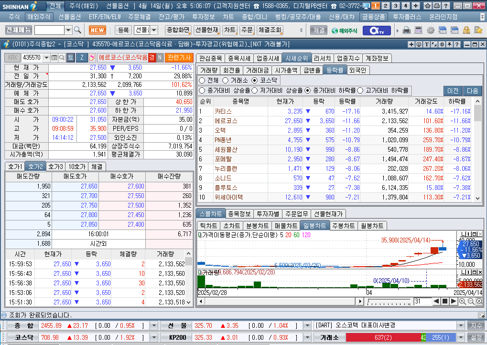Viewport: 487px width, 345px height.
Task: Switch to the 10호가 tab
Action: (x=77, y=167)
